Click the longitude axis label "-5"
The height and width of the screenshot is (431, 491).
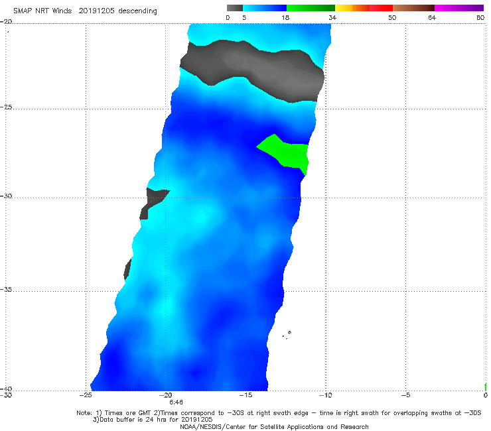pos(405,395)
